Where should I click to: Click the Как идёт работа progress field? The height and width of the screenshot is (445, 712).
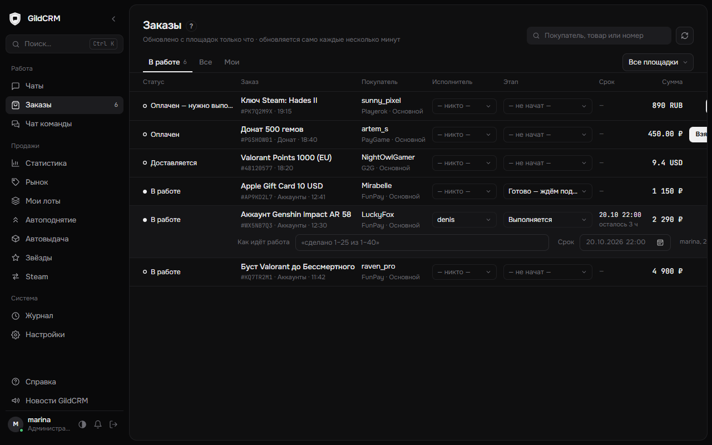coord(422,243)
